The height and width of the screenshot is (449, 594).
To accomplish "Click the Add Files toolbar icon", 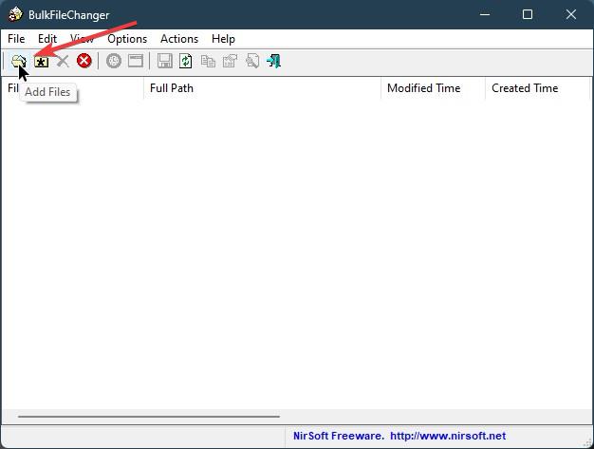I will click(19, 61).
